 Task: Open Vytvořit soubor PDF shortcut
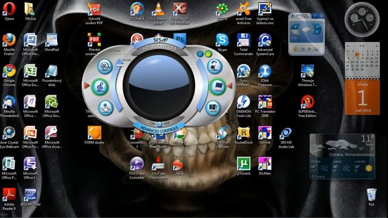click(94, 13)
